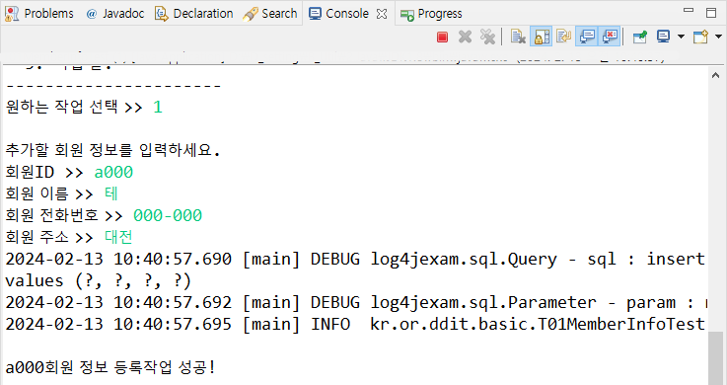Maximize the console view panel

pos(711,13)
